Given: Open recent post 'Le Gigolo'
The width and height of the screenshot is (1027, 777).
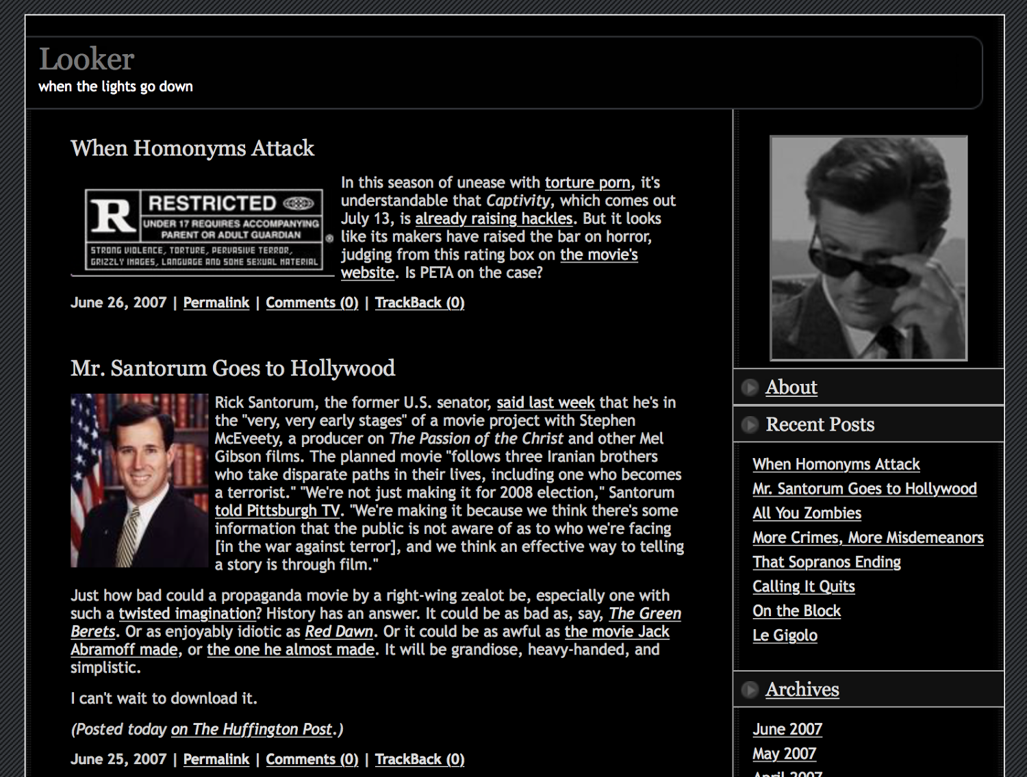Looking at the screenshot, I should click(x=785, y=635).
